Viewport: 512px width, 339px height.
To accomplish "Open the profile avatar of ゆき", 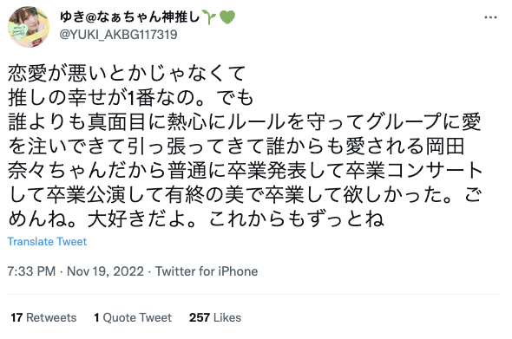I will (29, 27).
